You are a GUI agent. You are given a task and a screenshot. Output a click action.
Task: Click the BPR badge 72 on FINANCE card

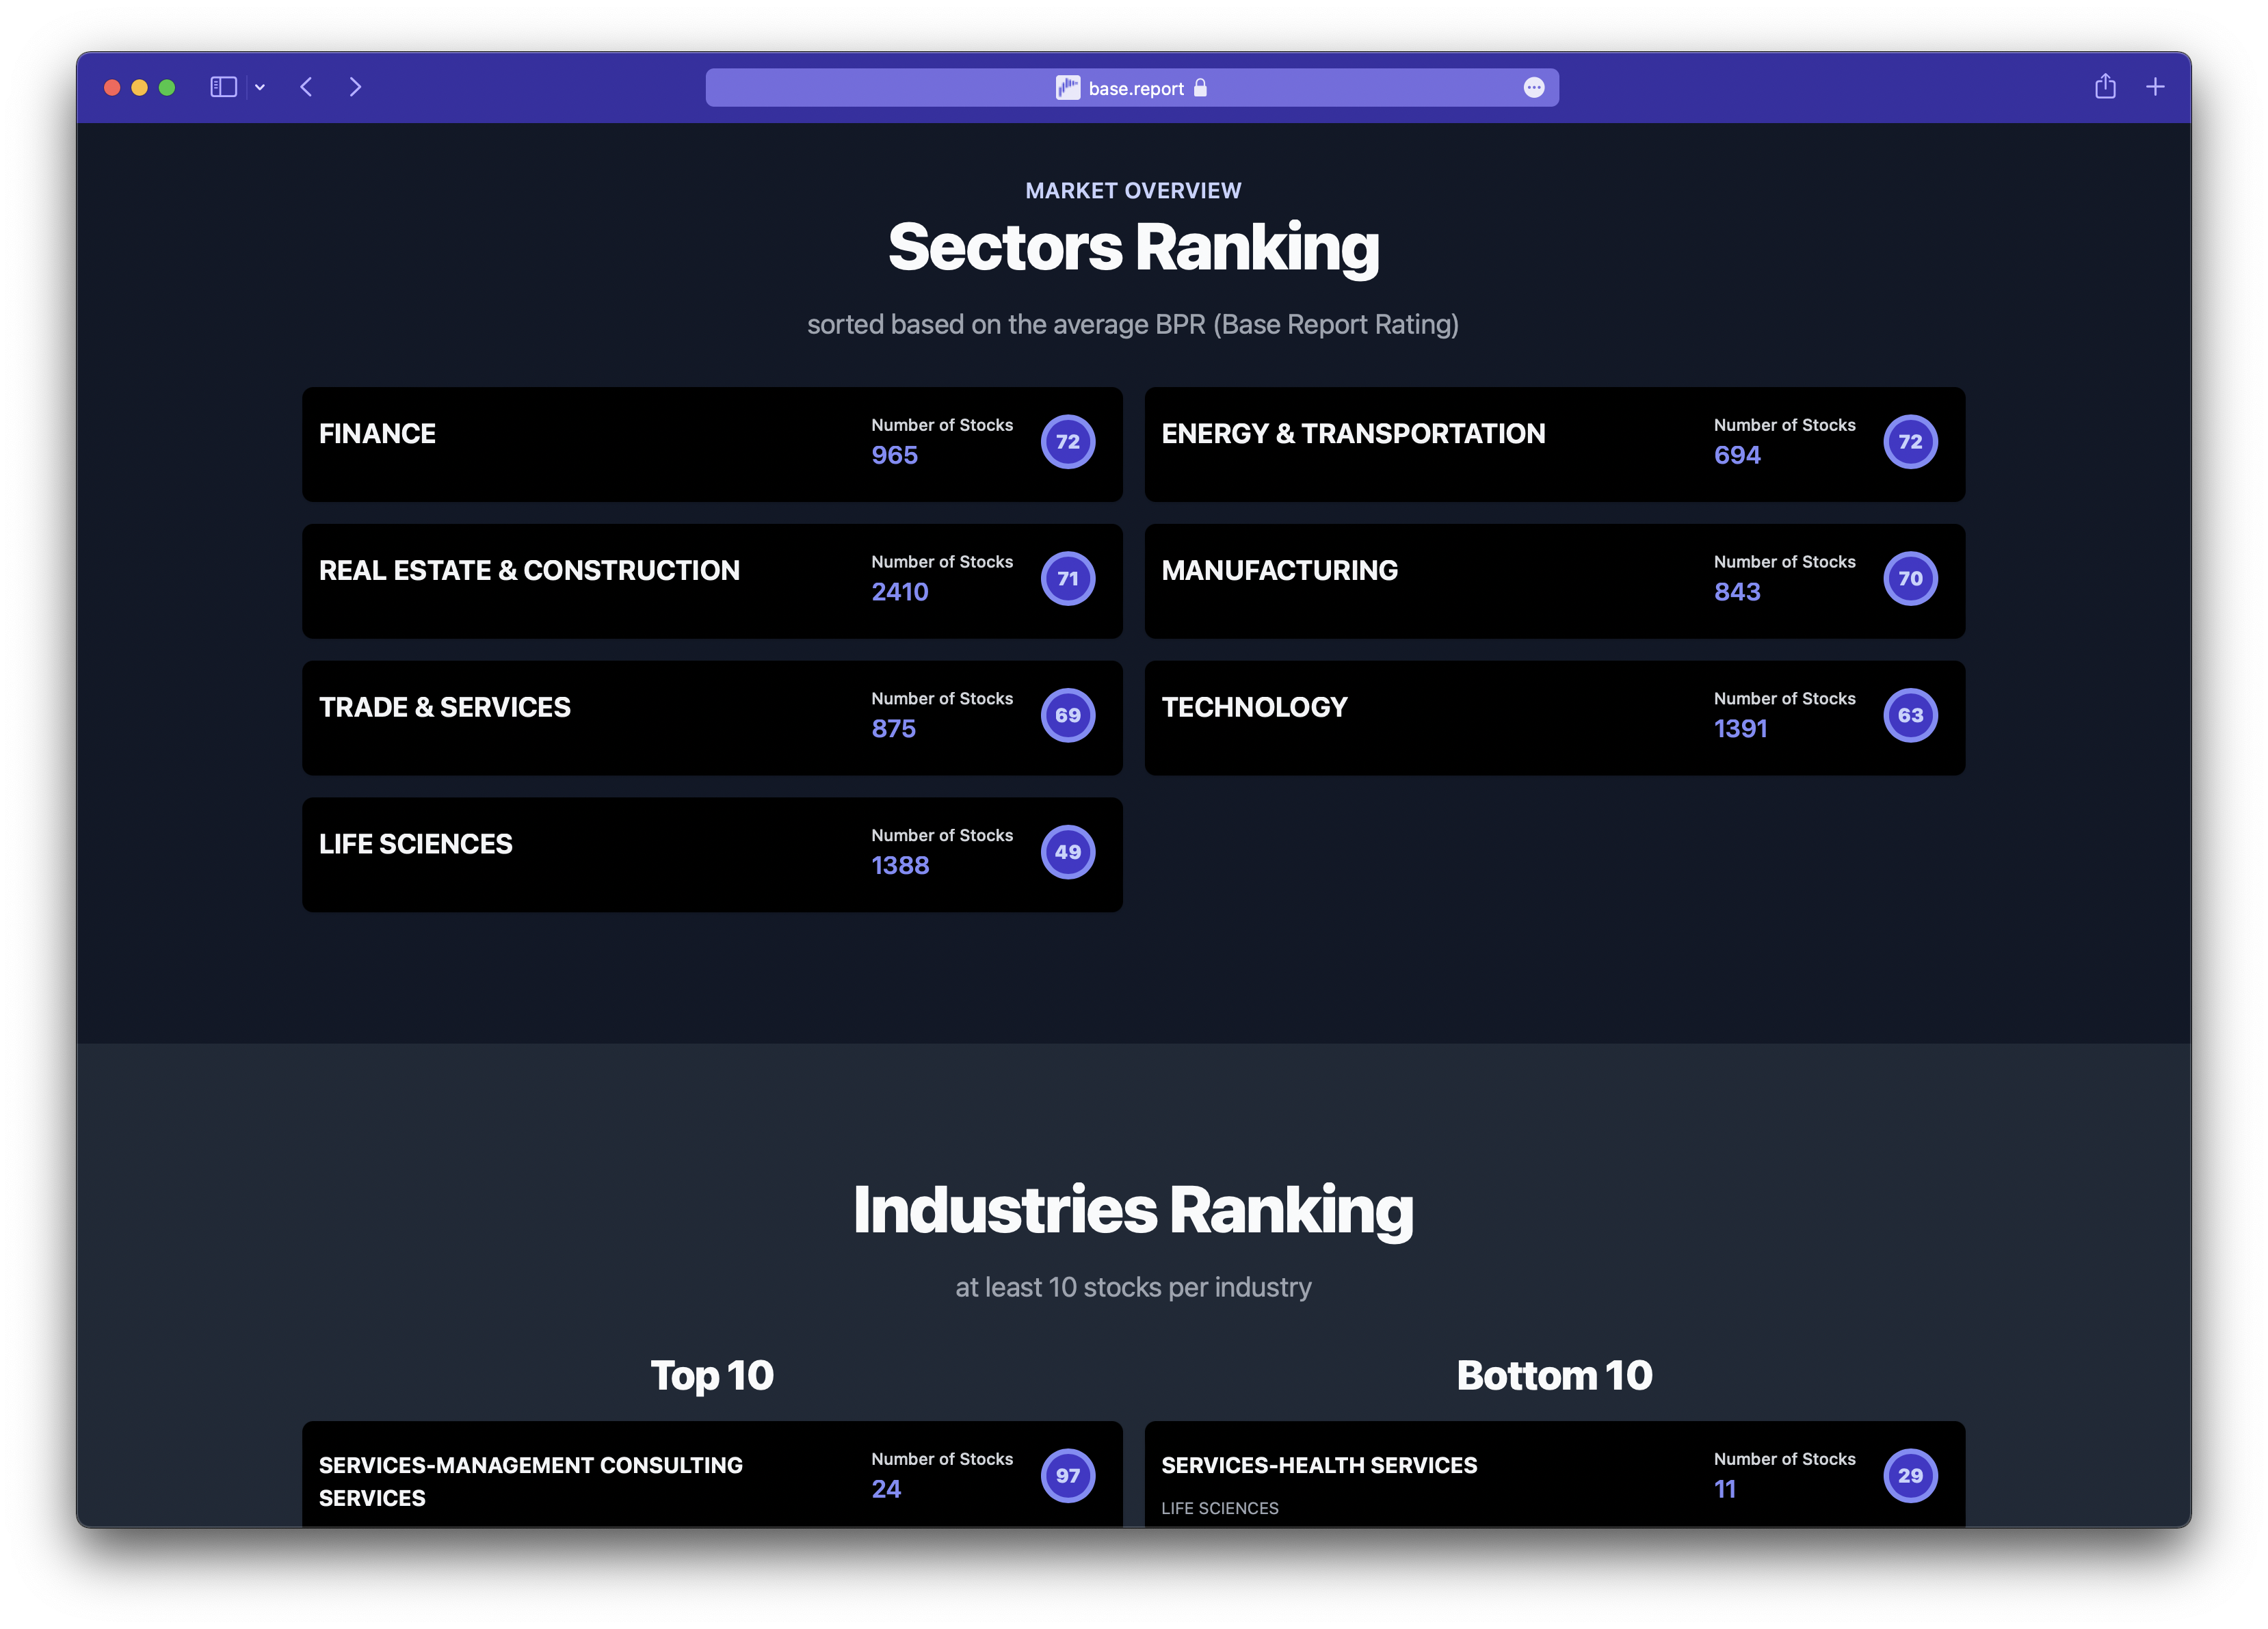(1068, 441)
